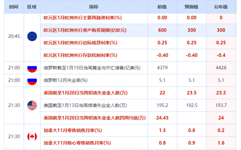The image size is (241, 150).
Task: Open 欧元区1月欧洲央行存款机制利率(%) indicator
Action: click(x=80, y=55)
